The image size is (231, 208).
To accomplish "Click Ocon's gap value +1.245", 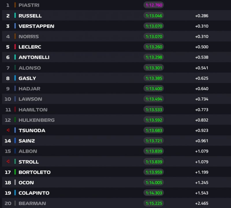I will click(202, 182).
